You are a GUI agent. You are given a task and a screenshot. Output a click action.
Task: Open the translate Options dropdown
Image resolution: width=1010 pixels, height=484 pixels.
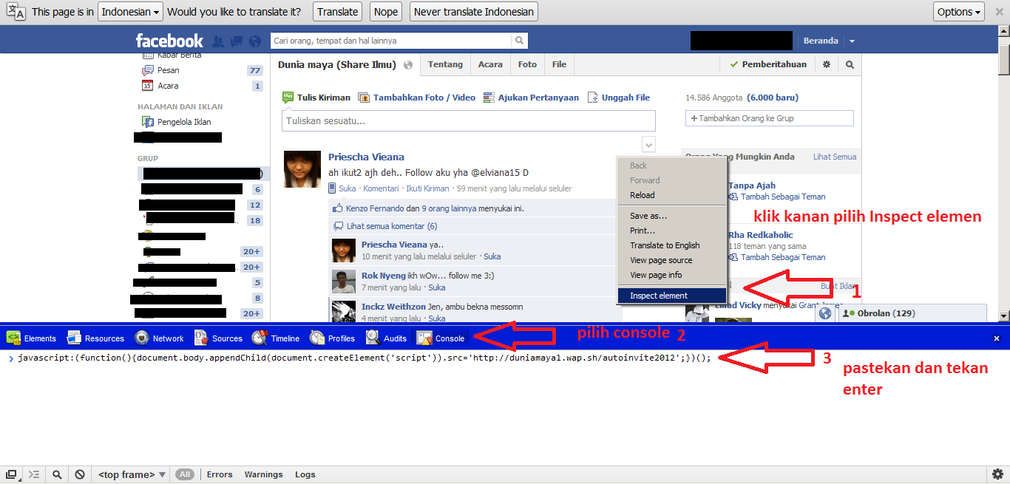(959, 12)
